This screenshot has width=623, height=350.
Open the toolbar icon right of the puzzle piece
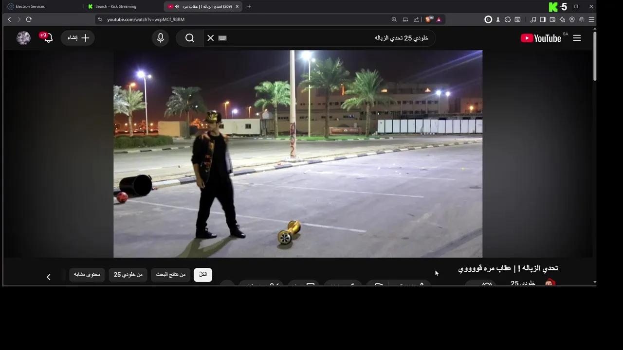point(517,19)
